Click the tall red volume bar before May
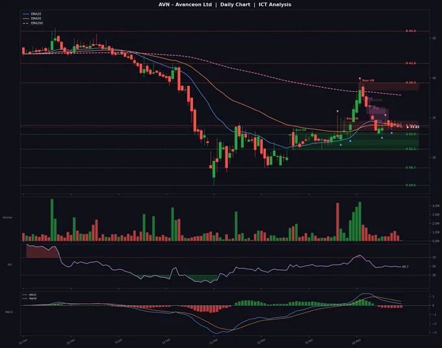442x348 pixels. [x=338, y=222]
